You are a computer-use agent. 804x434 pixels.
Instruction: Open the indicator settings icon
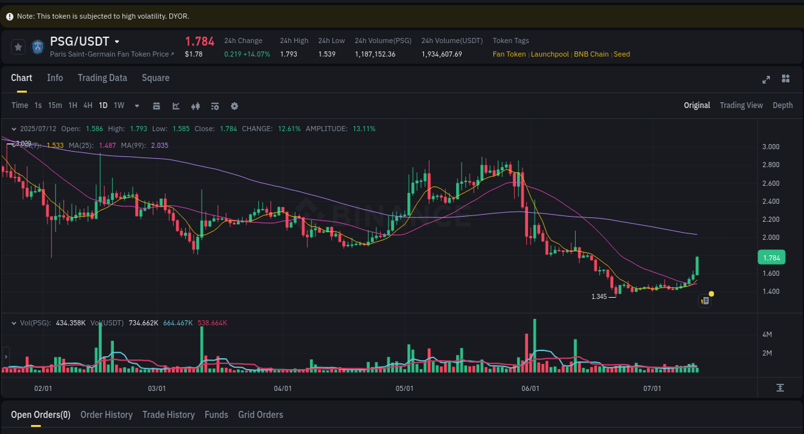point(215,105)
